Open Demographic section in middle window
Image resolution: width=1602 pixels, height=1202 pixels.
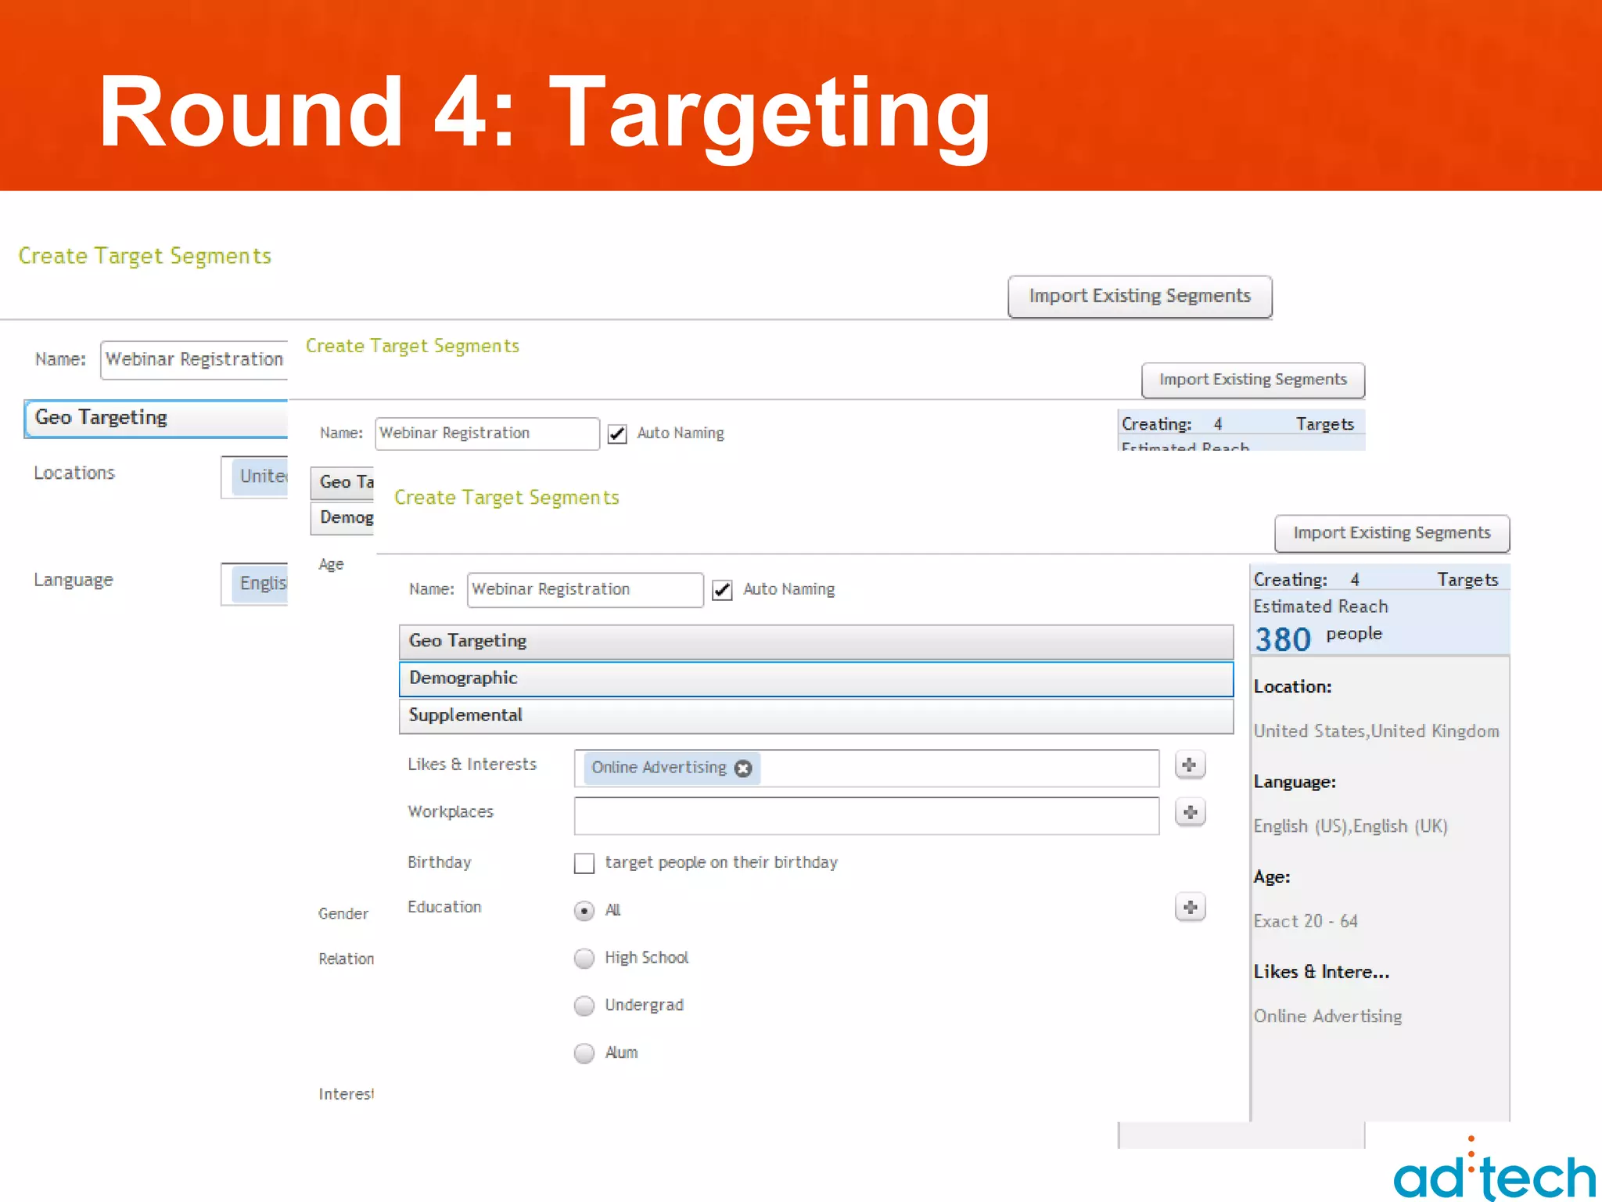point(343,518)
